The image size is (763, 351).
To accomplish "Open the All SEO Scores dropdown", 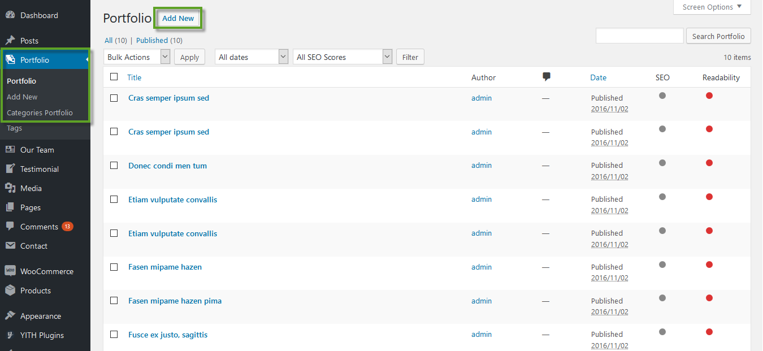I will [x=342, y=57].
